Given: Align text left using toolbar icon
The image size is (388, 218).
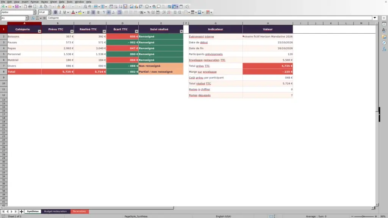Looking at the screenshot, I should click(89, 12).
